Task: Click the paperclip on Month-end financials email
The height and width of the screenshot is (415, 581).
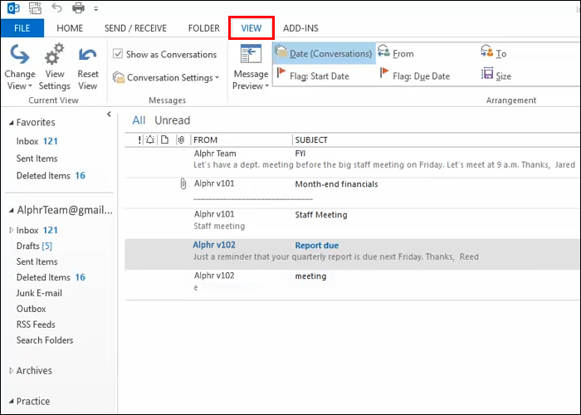Action: pos(183,183)
